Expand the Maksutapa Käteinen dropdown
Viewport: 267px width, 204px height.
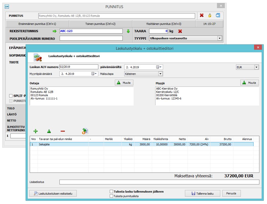(x=160, y=74)
